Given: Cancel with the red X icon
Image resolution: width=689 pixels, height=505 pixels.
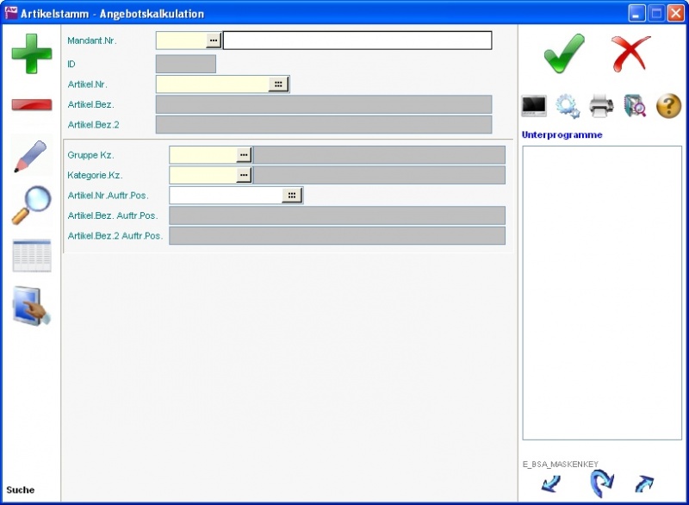Looking at the screenshot, I should 630,53.
